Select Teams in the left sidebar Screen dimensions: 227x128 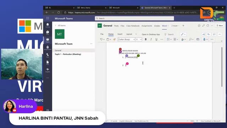click(x=48, y=40)
